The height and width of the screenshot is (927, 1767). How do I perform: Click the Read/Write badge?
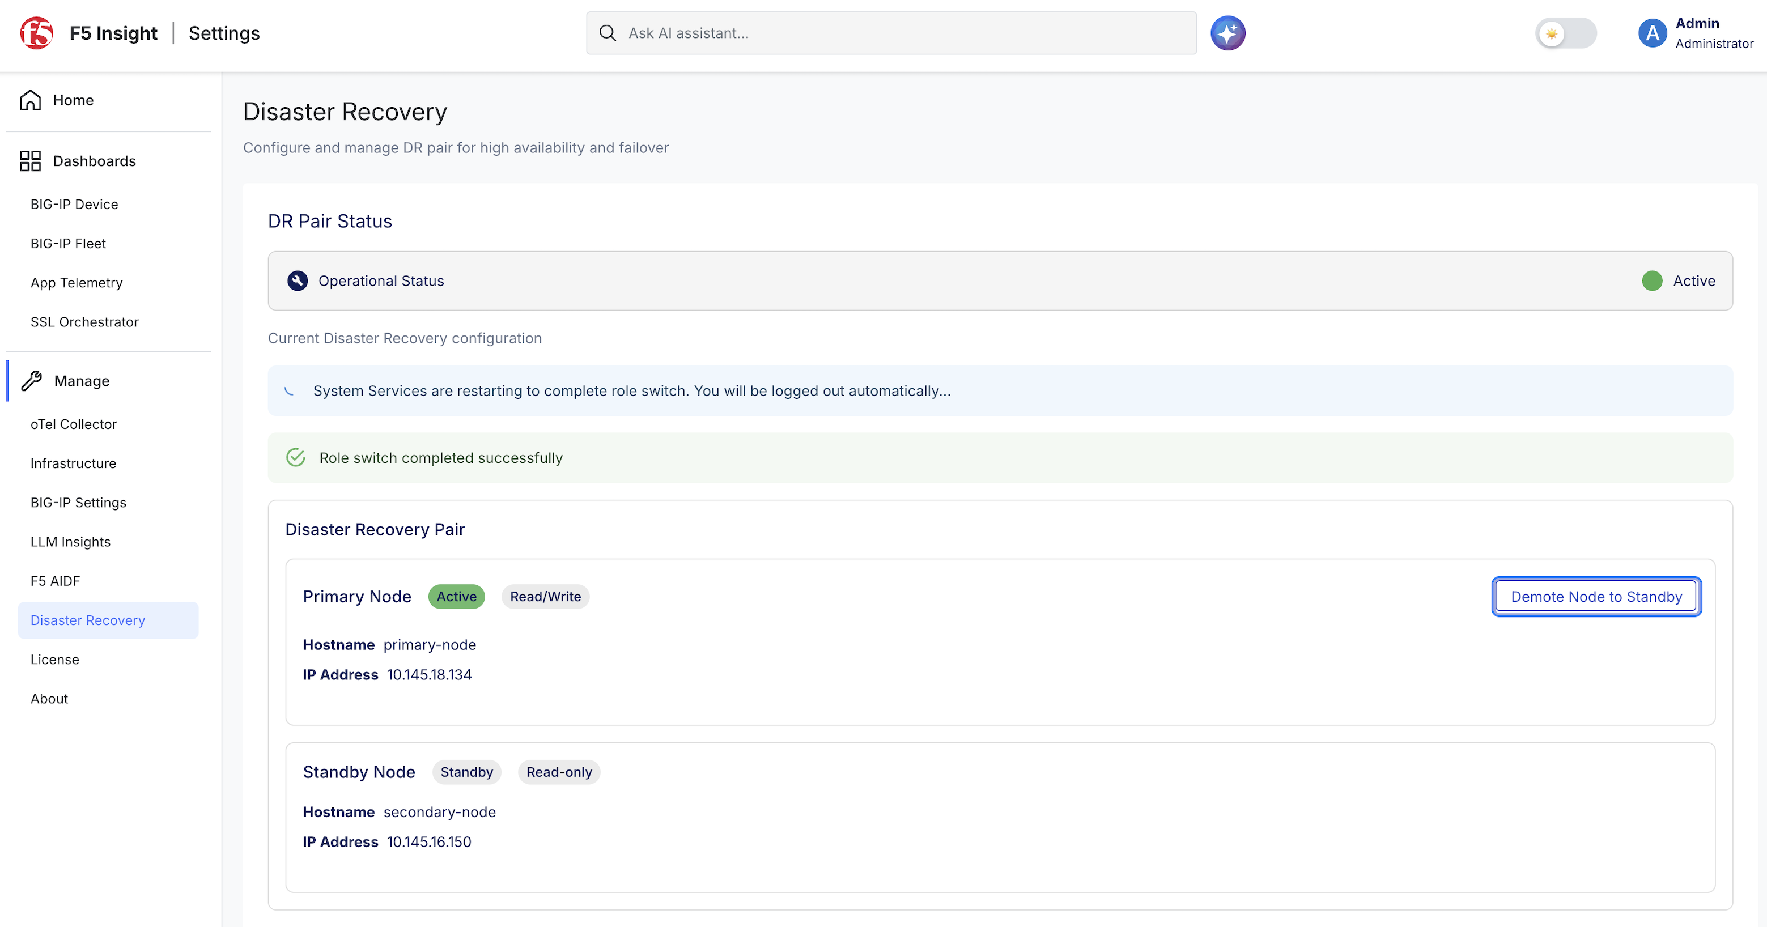coord(545,597)
